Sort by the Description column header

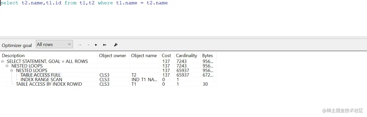[x=49, y=56]
